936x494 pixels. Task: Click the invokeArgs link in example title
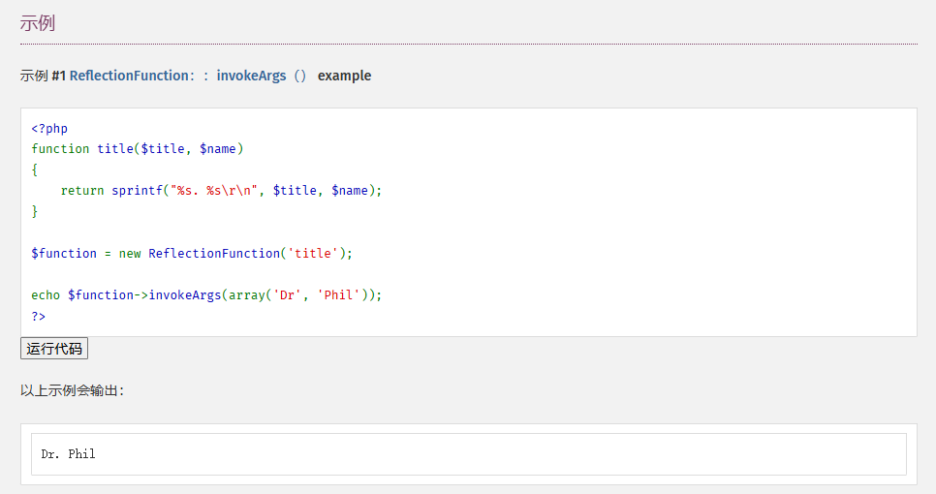(x=251, y=76)
